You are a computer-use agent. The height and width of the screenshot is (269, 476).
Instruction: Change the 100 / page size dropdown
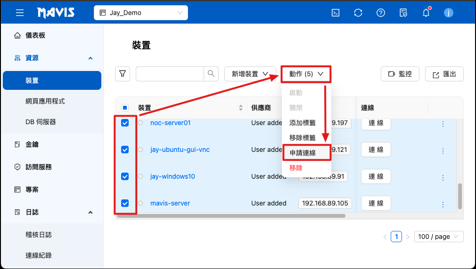[x=438, y=237]
